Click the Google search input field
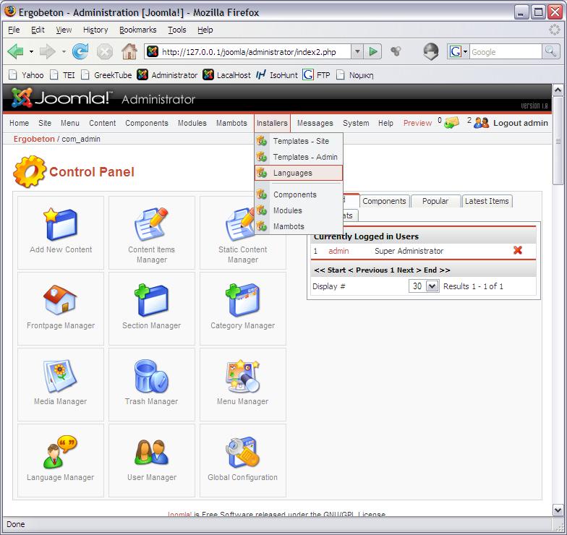The height and width of the screenshot is (535, 567). (506, 52)
